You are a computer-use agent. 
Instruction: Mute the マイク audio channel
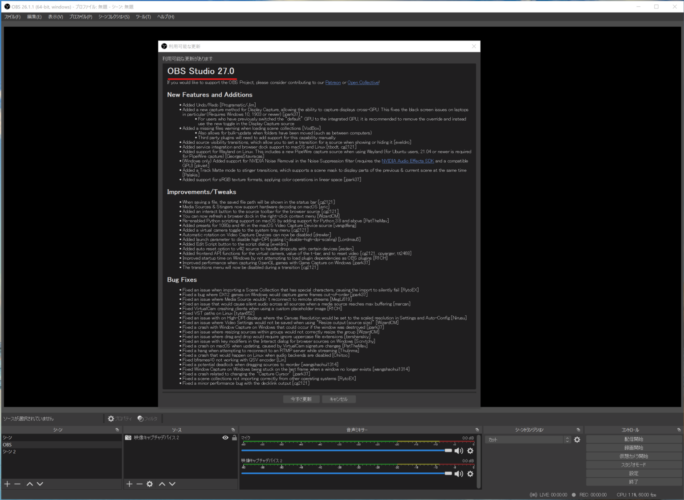[x=459, y=451]
